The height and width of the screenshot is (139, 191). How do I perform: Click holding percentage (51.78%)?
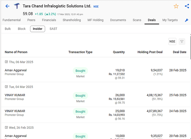(x=157, y=99)
